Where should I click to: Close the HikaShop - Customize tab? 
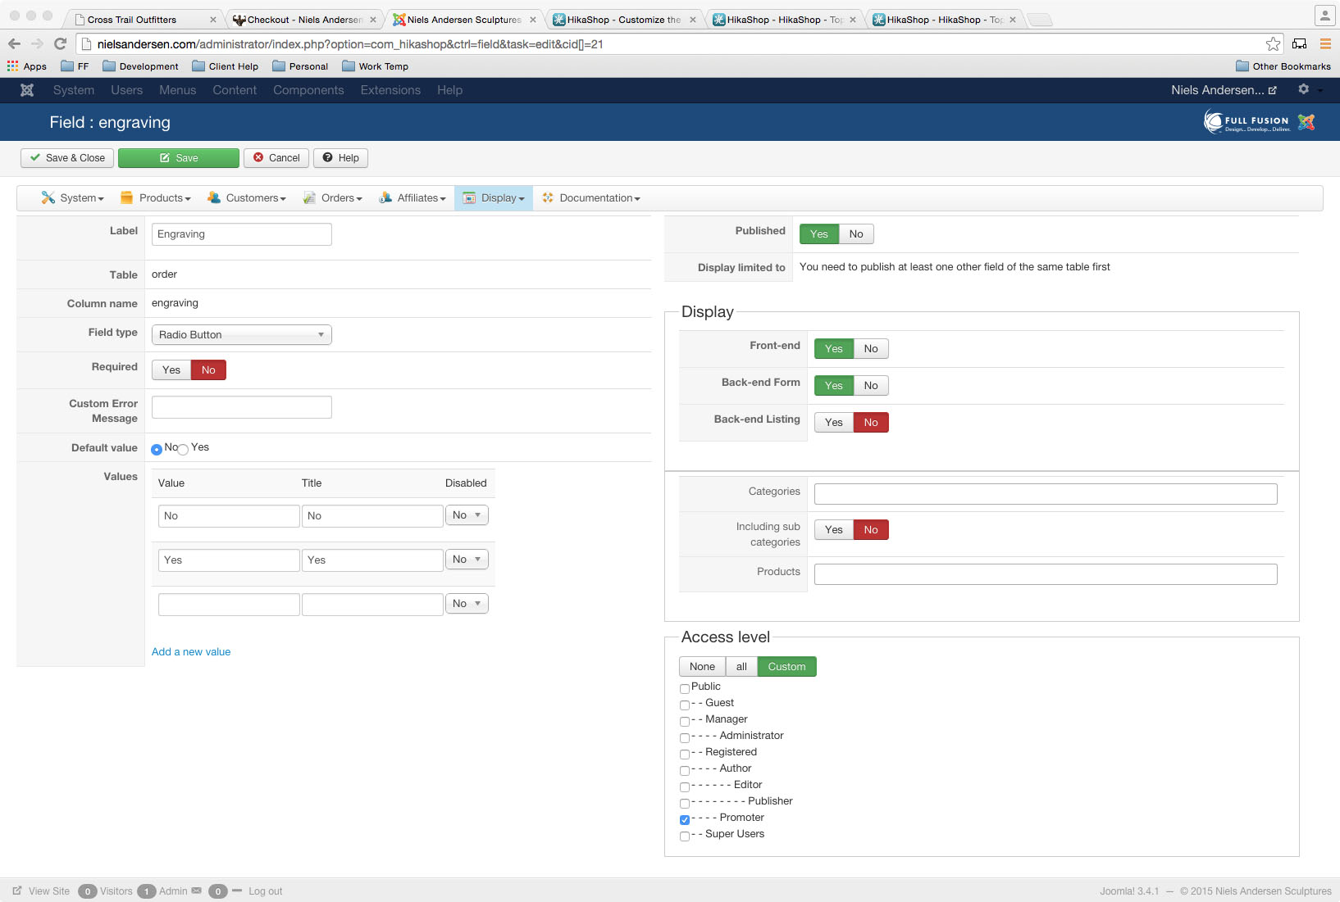pyautogui.click(x=693, y=20)
